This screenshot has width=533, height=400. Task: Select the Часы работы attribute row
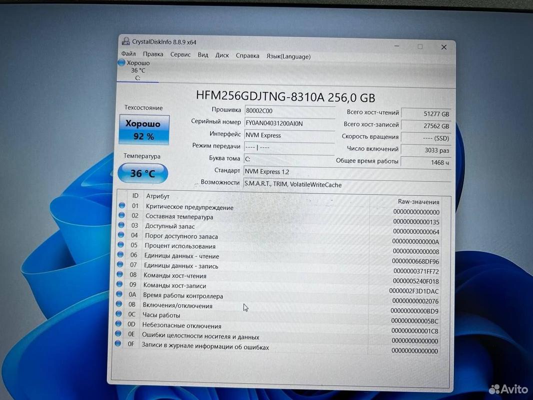[x=277, y=316]
